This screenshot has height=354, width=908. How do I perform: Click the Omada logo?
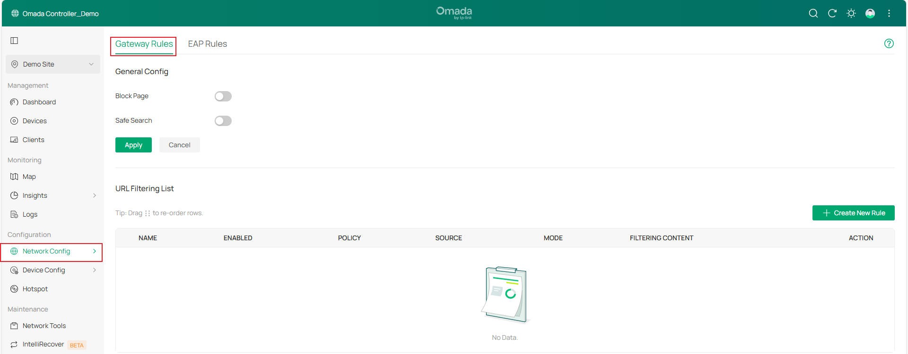coord(454,13)
